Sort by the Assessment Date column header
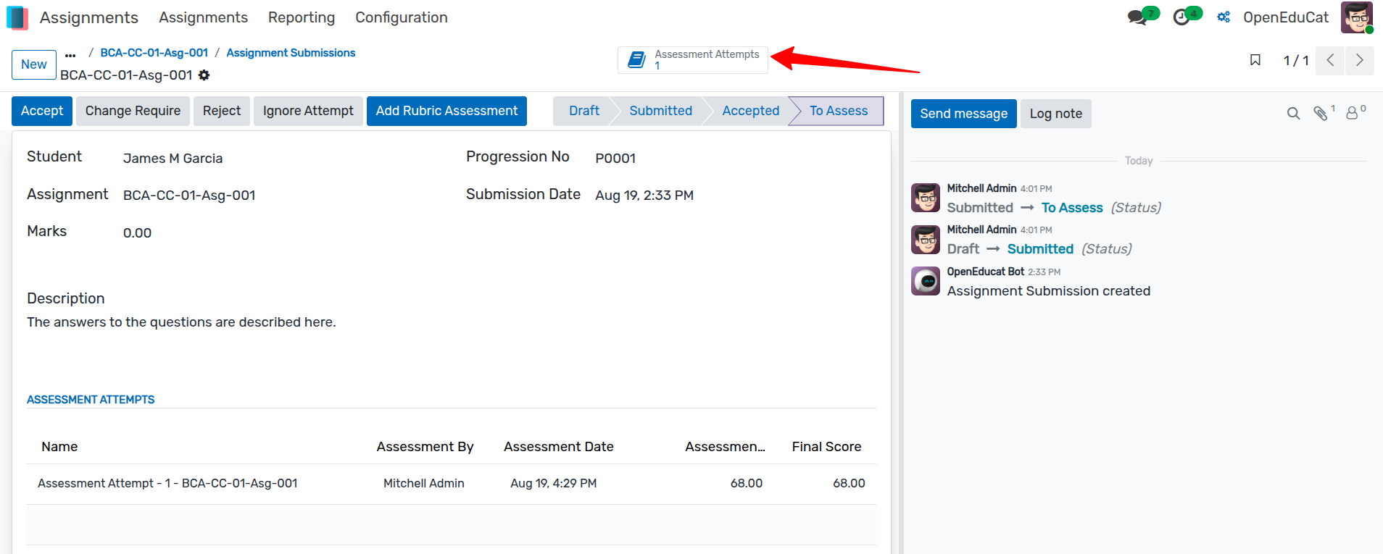This screenshot has width=1383, height=554. click(559, 447)
